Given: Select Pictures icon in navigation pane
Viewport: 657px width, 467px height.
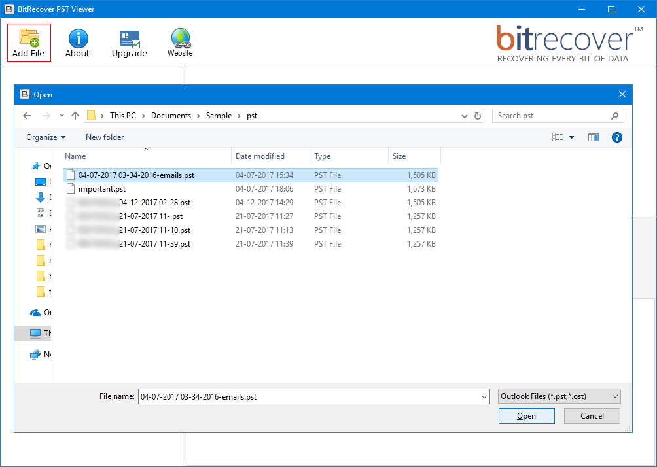Looking at the screenshot, I should click(x=41, y=229).
